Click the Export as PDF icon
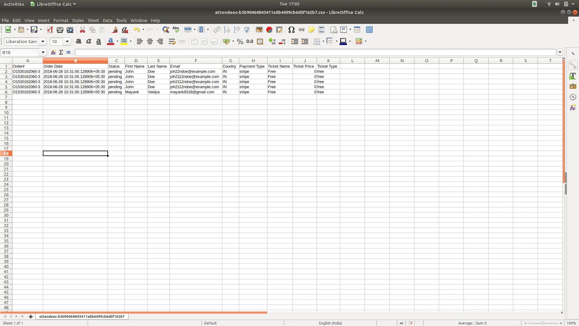Image resolution: width=579 pixels, height=326 pixels. 50,30
